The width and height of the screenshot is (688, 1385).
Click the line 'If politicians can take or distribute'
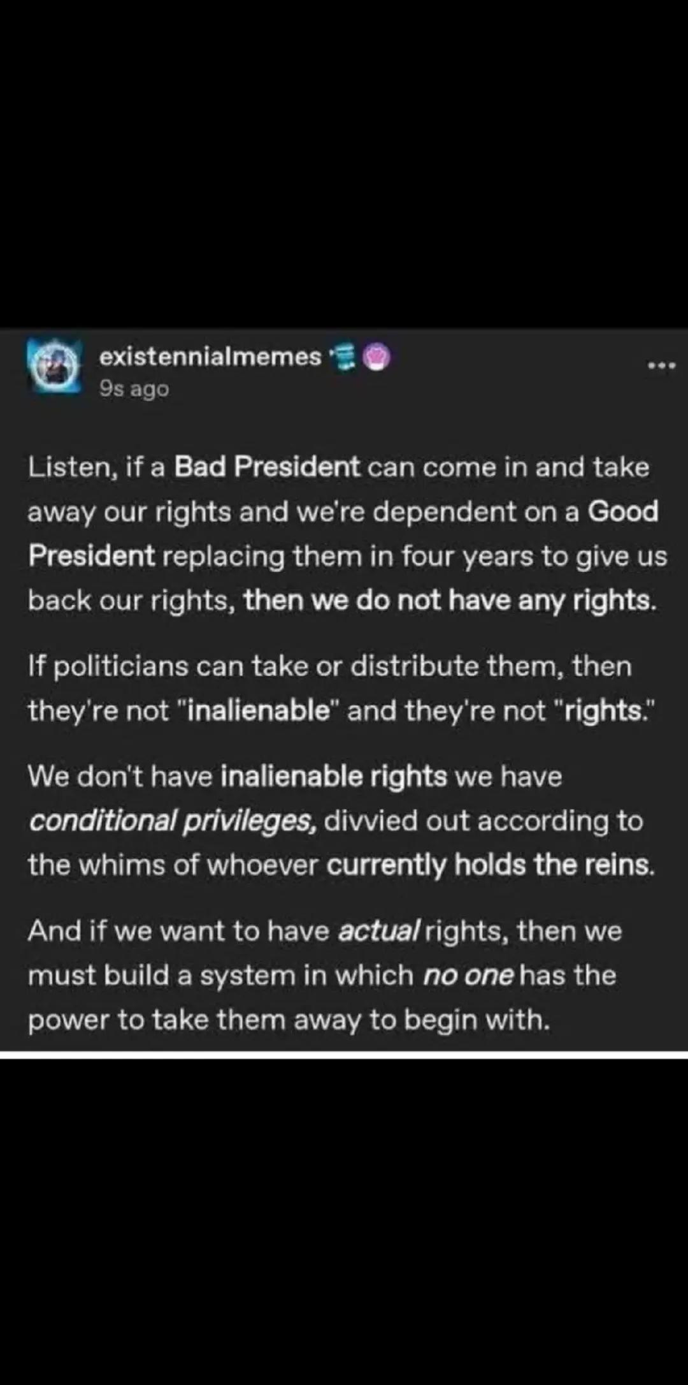(330, 666)
